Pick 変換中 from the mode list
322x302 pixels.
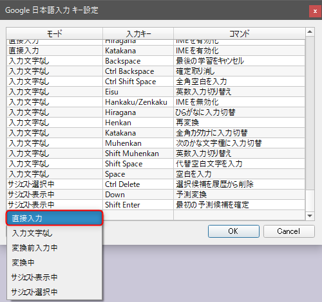click(x=55, y=262)
